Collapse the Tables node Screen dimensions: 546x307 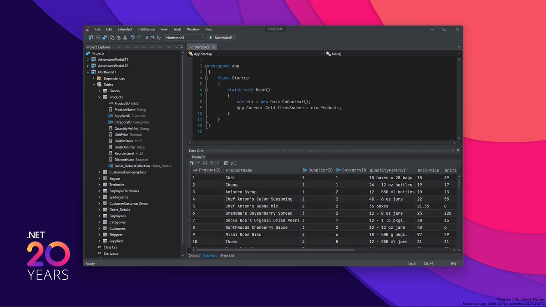[94, 85]
